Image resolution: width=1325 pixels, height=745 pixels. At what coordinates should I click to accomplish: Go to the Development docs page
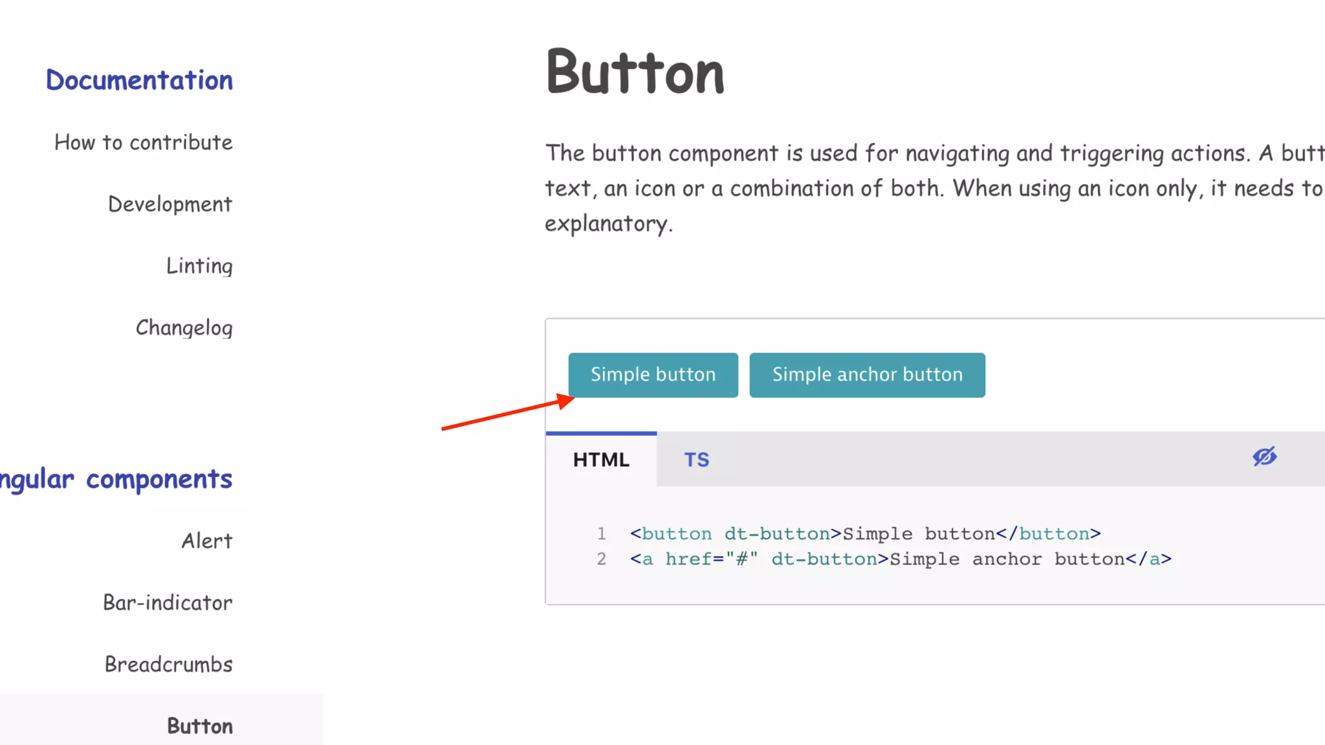[170, 204]
